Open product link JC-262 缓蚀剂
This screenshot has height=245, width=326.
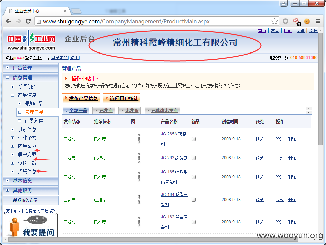(x=174, y=158)
